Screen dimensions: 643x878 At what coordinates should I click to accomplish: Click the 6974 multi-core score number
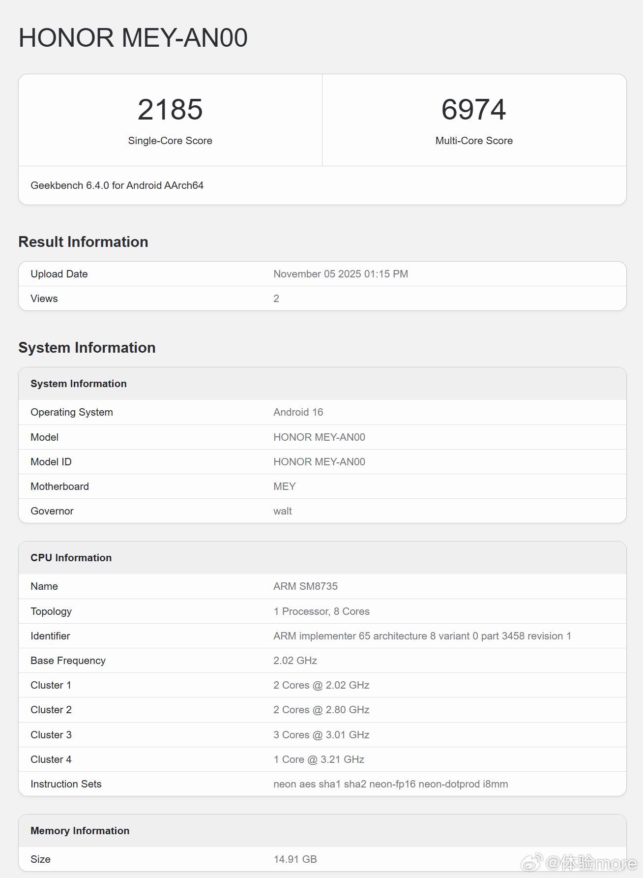(x=473, y=109)
